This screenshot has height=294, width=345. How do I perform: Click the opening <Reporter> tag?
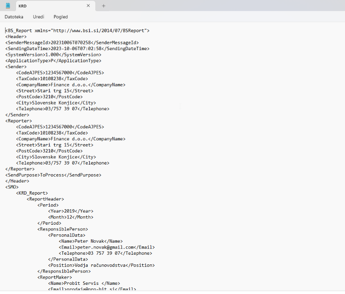point(18,121)
